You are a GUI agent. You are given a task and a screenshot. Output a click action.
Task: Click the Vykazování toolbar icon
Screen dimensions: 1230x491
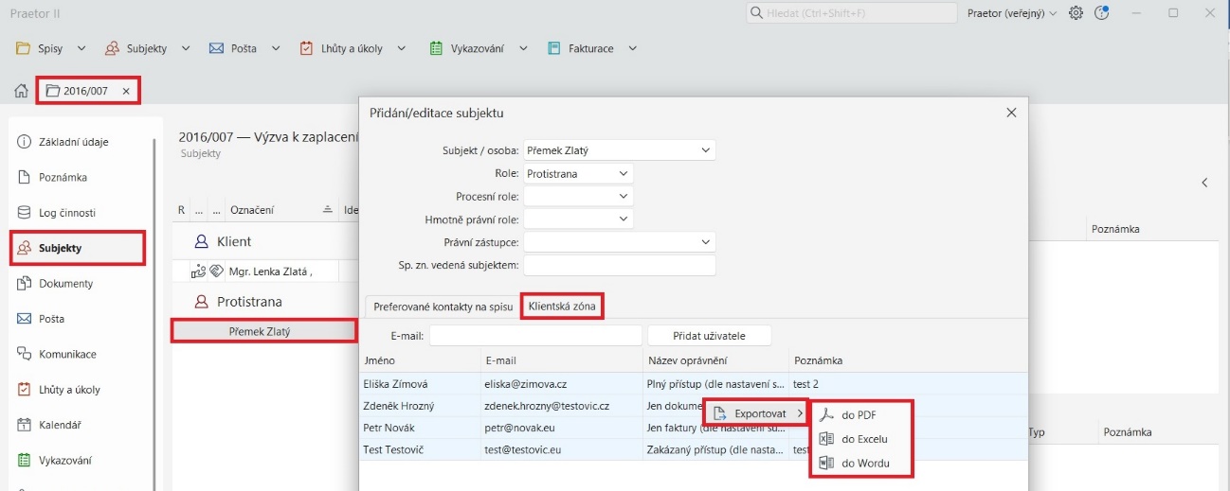tap(436, 48)
